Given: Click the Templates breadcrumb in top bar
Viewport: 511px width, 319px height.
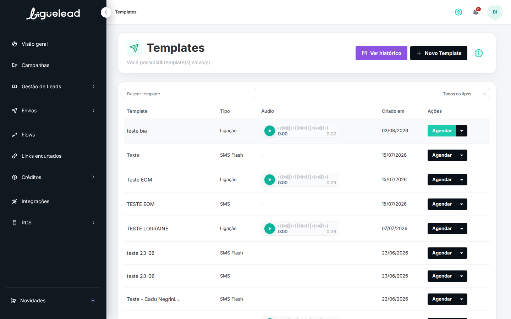Looking at the screenshot, I should [x=126, y=12].
